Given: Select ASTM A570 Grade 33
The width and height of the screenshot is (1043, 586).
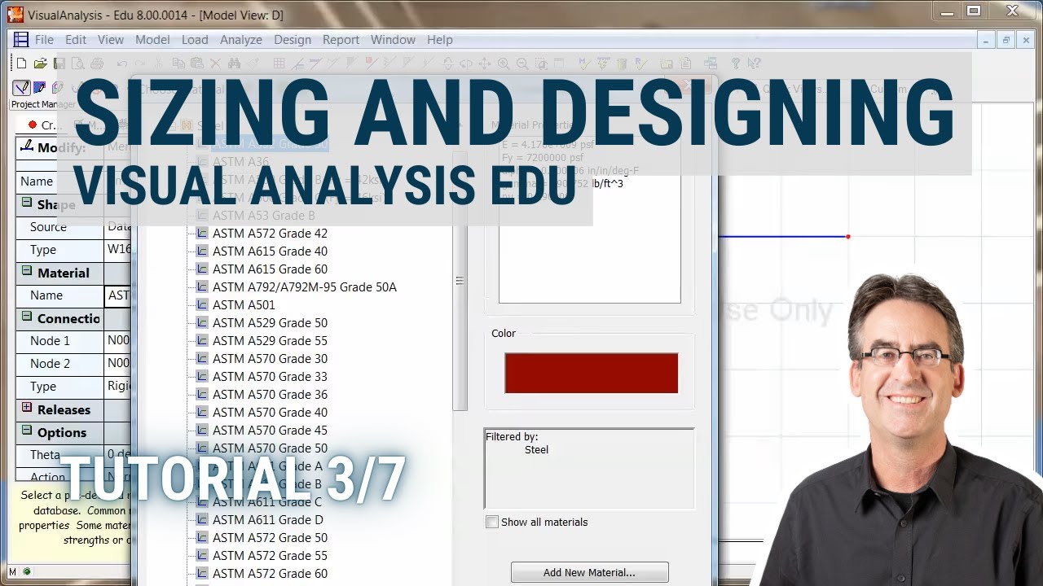Looking at the screenshot, I should coord(270,377).
